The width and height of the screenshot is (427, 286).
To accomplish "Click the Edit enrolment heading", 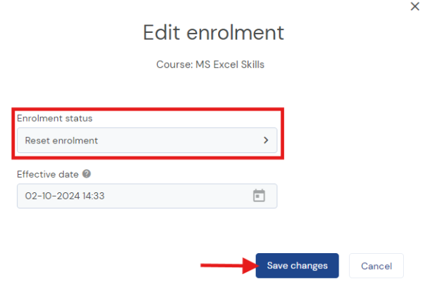I will (x=213, y=32).
